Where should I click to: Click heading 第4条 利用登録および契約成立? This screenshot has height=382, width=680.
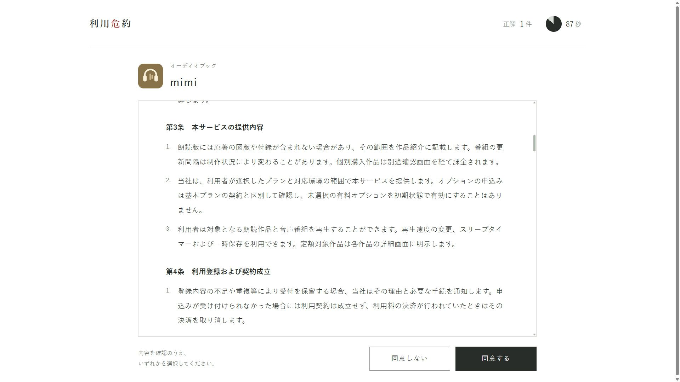218,272
